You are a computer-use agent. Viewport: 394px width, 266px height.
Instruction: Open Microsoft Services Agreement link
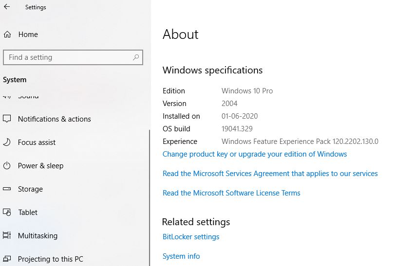coord(270,174)
